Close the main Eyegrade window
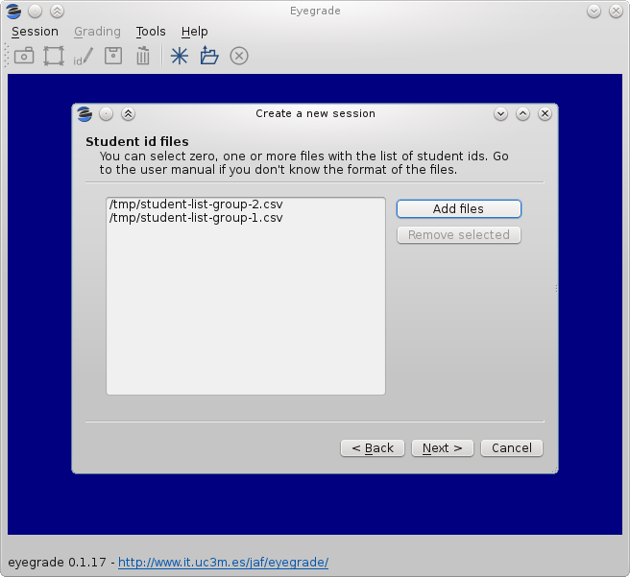Image resolution: width=630 pixels, height=577 pixels. click(x=616, y=12)
